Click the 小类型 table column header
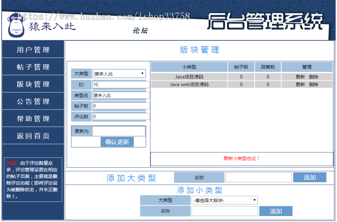 (x=189, y=67)
